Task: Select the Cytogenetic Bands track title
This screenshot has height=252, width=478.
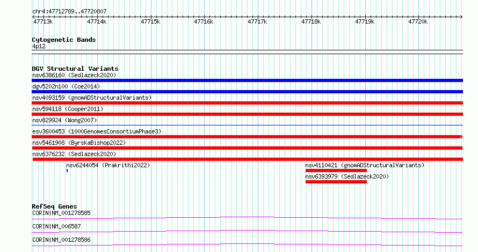Action: pos(64,40)
